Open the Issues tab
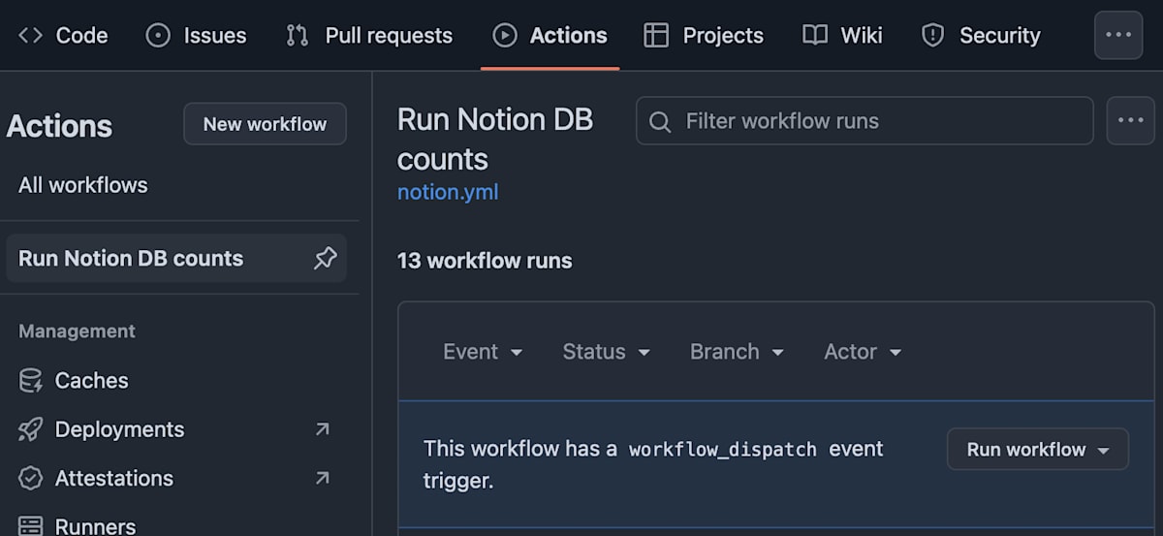 pos(196,36)
